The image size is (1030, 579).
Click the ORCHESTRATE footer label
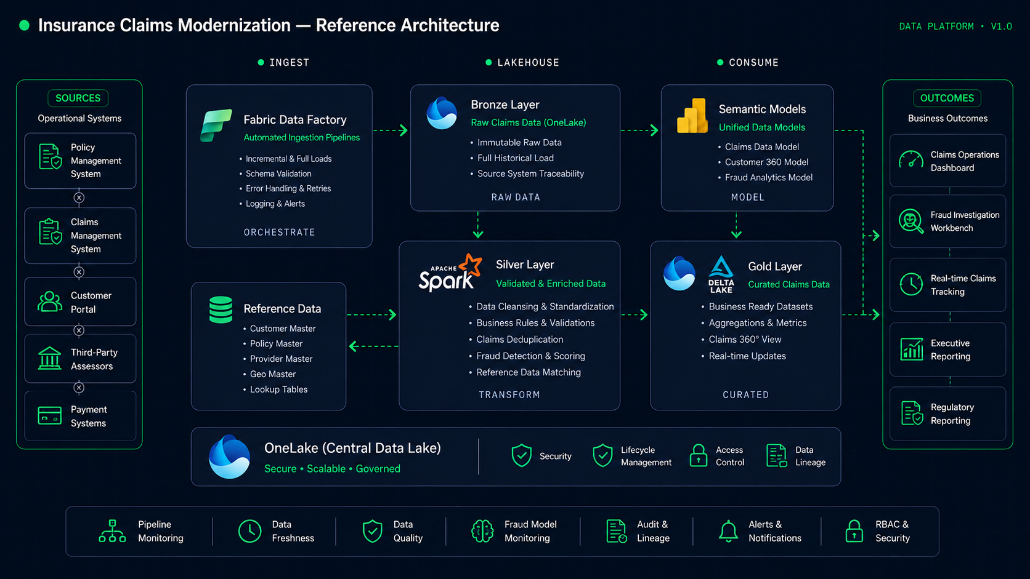[x=279, y=232]
